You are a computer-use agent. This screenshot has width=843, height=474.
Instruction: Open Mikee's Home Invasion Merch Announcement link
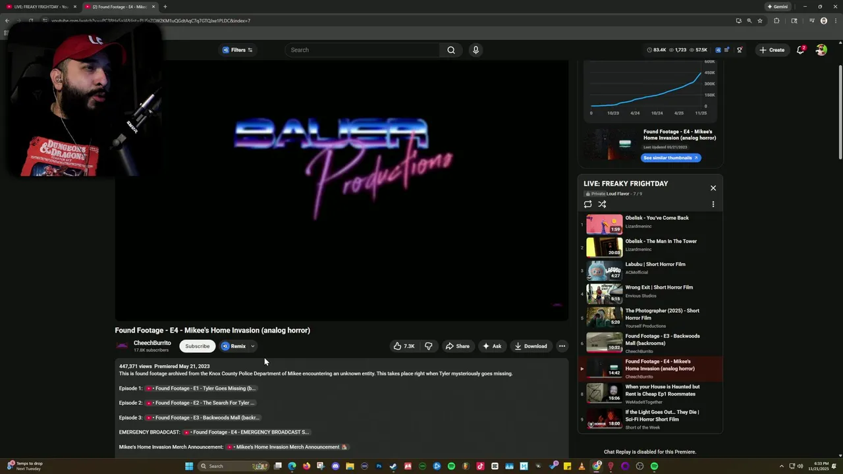(x=287, y=447)
